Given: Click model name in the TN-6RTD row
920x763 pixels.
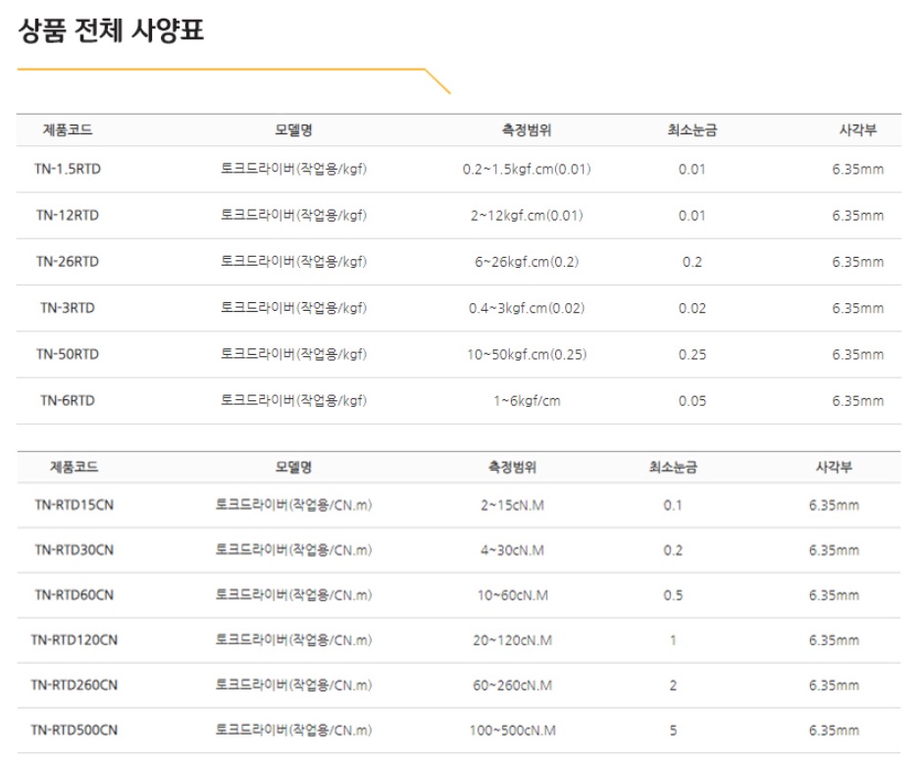Looking at the screenshot, I should tap(293, 400).
